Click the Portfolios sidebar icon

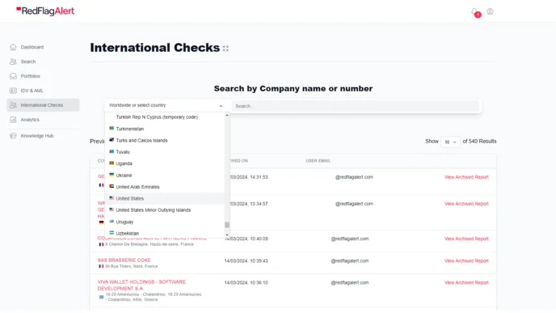point(13,76)
